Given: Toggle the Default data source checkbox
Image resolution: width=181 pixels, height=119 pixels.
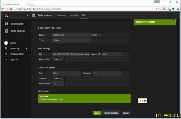Looking at the screenshot, I should (x=100, y=35).
